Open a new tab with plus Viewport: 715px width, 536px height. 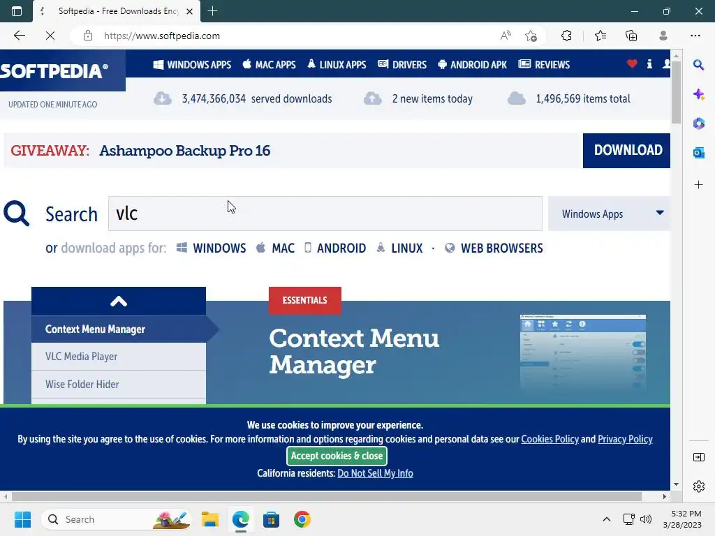pos(212,11)
